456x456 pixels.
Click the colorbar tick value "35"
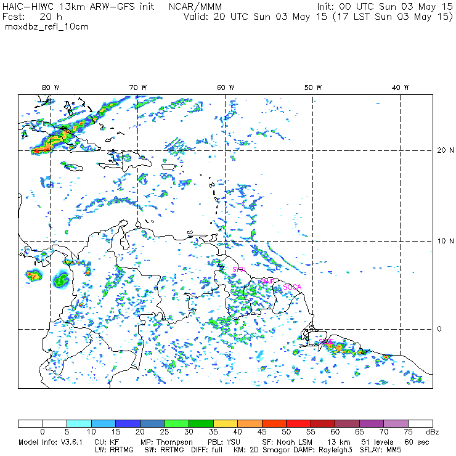click(x=213, y=432)
